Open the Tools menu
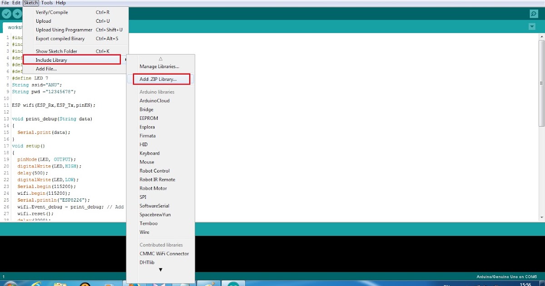 click(47, 3)
